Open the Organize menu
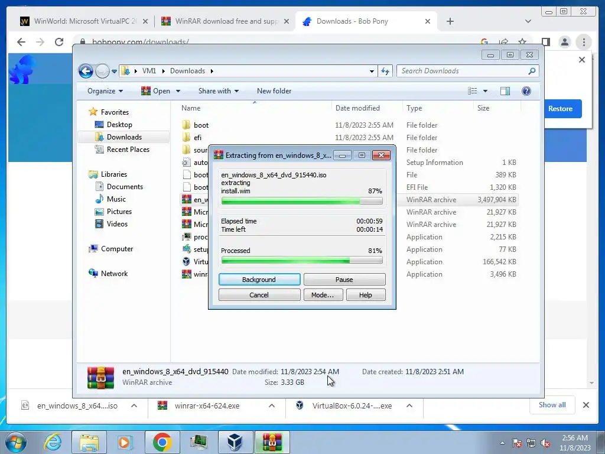Viewport: 605px width, 454px height. (105, 91)
